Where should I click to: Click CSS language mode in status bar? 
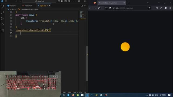point(69,93)
